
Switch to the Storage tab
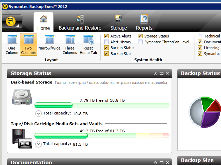[118, 22]
